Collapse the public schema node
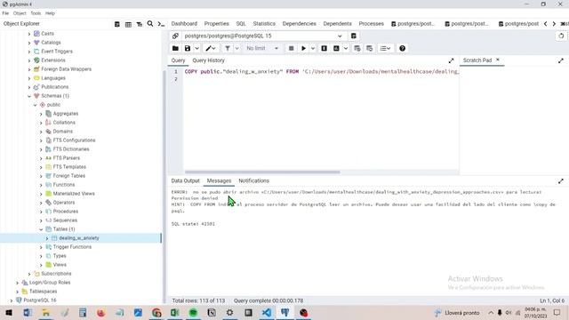The image size is (569, 320). click(x=36, y=105)
